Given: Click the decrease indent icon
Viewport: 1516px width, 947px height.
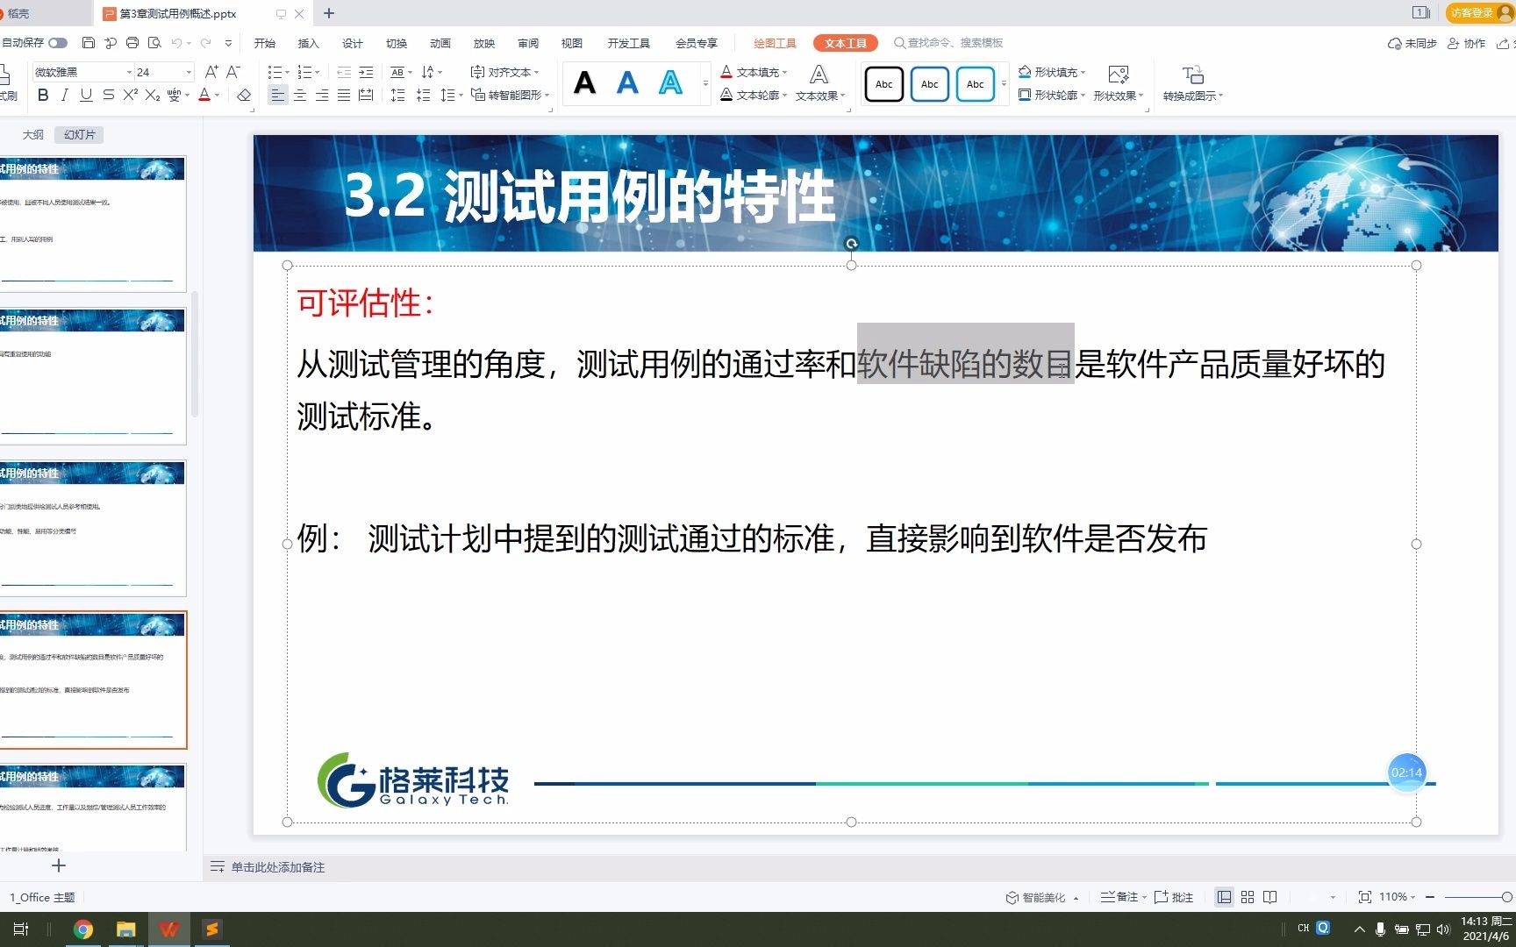Looking at the screenshot, I should coord(344,72).
